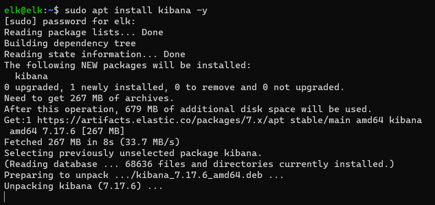
Task: Click the "Building dependency tree" line
Action: coord(70,43)
